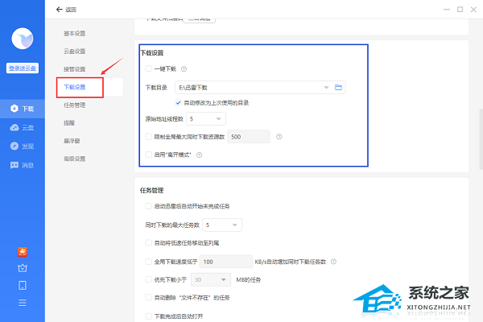
Task: Click the Xunlei hummingbird avatar logo
Action: click(x=23, y=39)
